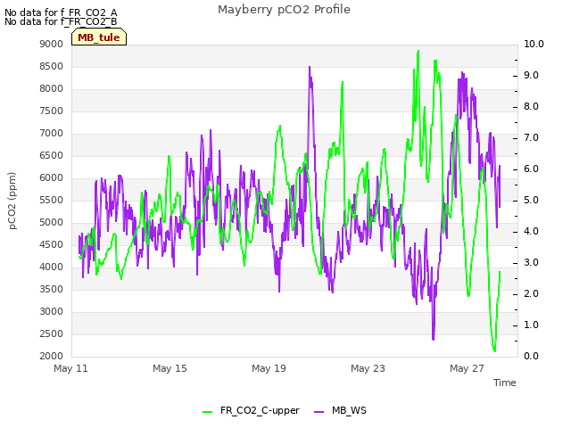Click the May 27 date tick
Image resolution: width=571 pixels, height=428 pixels.
click(467, 368)
